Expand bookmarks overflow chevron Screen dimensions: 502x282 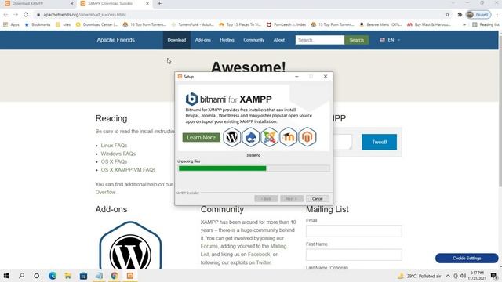point(464,24)
